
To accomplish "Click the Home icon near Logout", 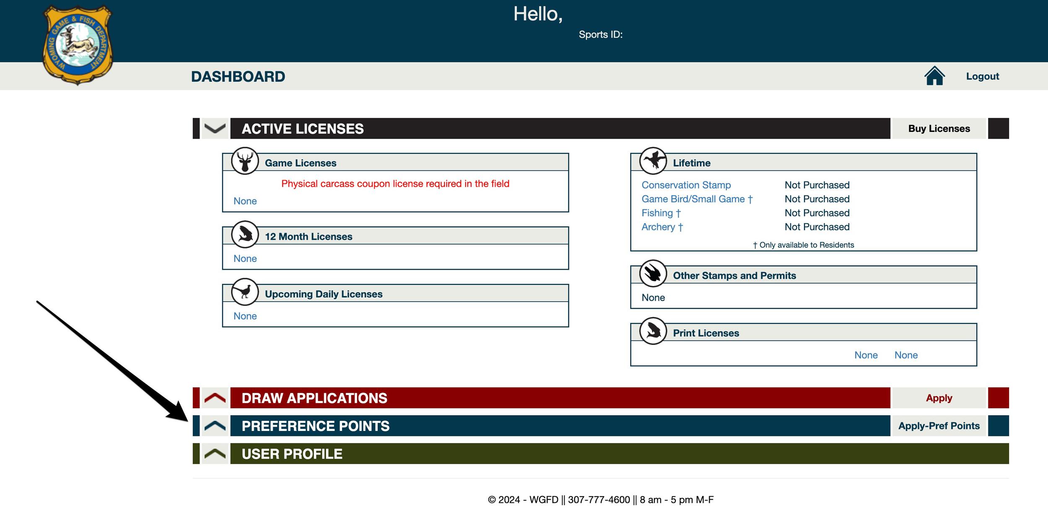I will click(x=934, y=76).
